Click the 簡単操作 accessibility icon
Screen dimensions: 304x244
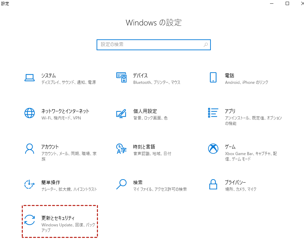[30, 184]
